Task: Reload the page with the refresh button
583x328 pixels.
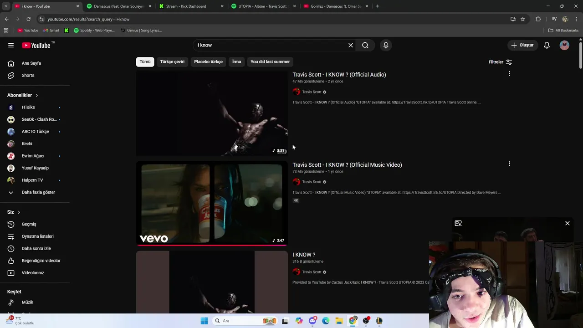Action: pos(28,19)
